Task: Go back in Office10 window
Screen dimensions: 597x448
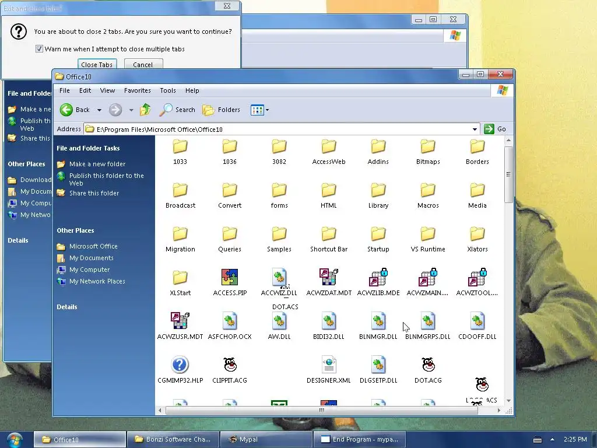Action: (75, 110)
